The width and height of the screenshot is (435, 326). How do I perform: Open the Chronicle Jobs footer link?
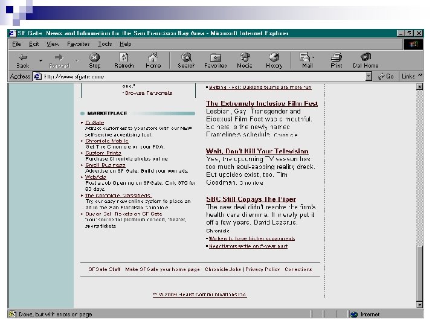(223, 269)
